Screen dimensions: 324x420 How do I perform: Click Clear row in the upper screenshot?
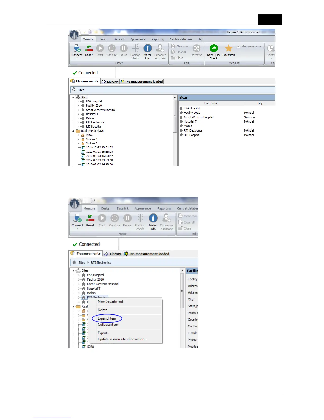(x=180, y=46)
